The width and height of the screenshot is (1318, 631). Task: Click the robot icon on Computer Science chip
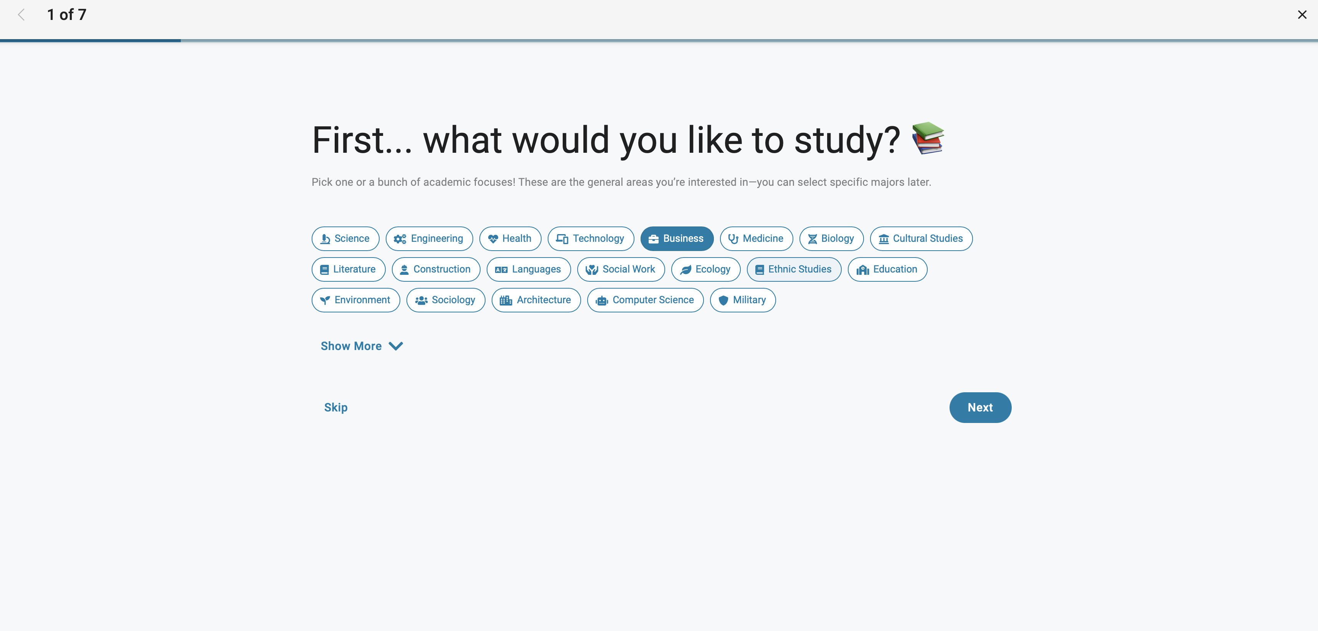click(x=602, y=301)
